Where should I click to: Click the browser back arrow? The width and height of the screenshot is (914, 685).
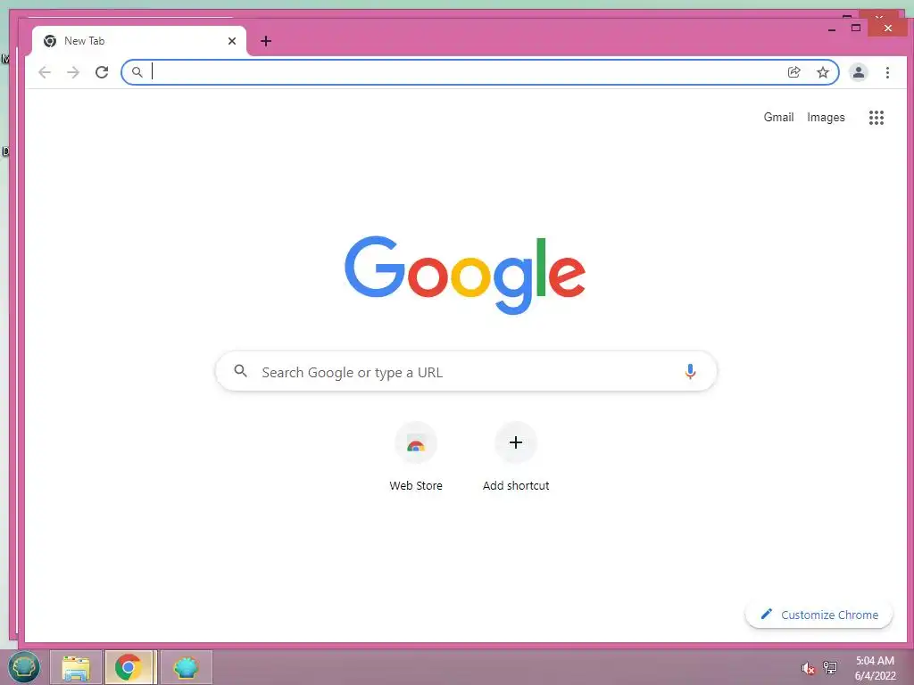pos(45,72)
